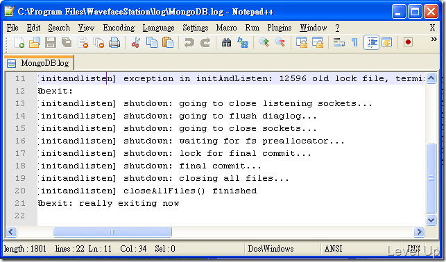The width and height of the screenshot is (446, 262).
Task: Click the Notepad++ title bar icon
Action: pos(10,11)
